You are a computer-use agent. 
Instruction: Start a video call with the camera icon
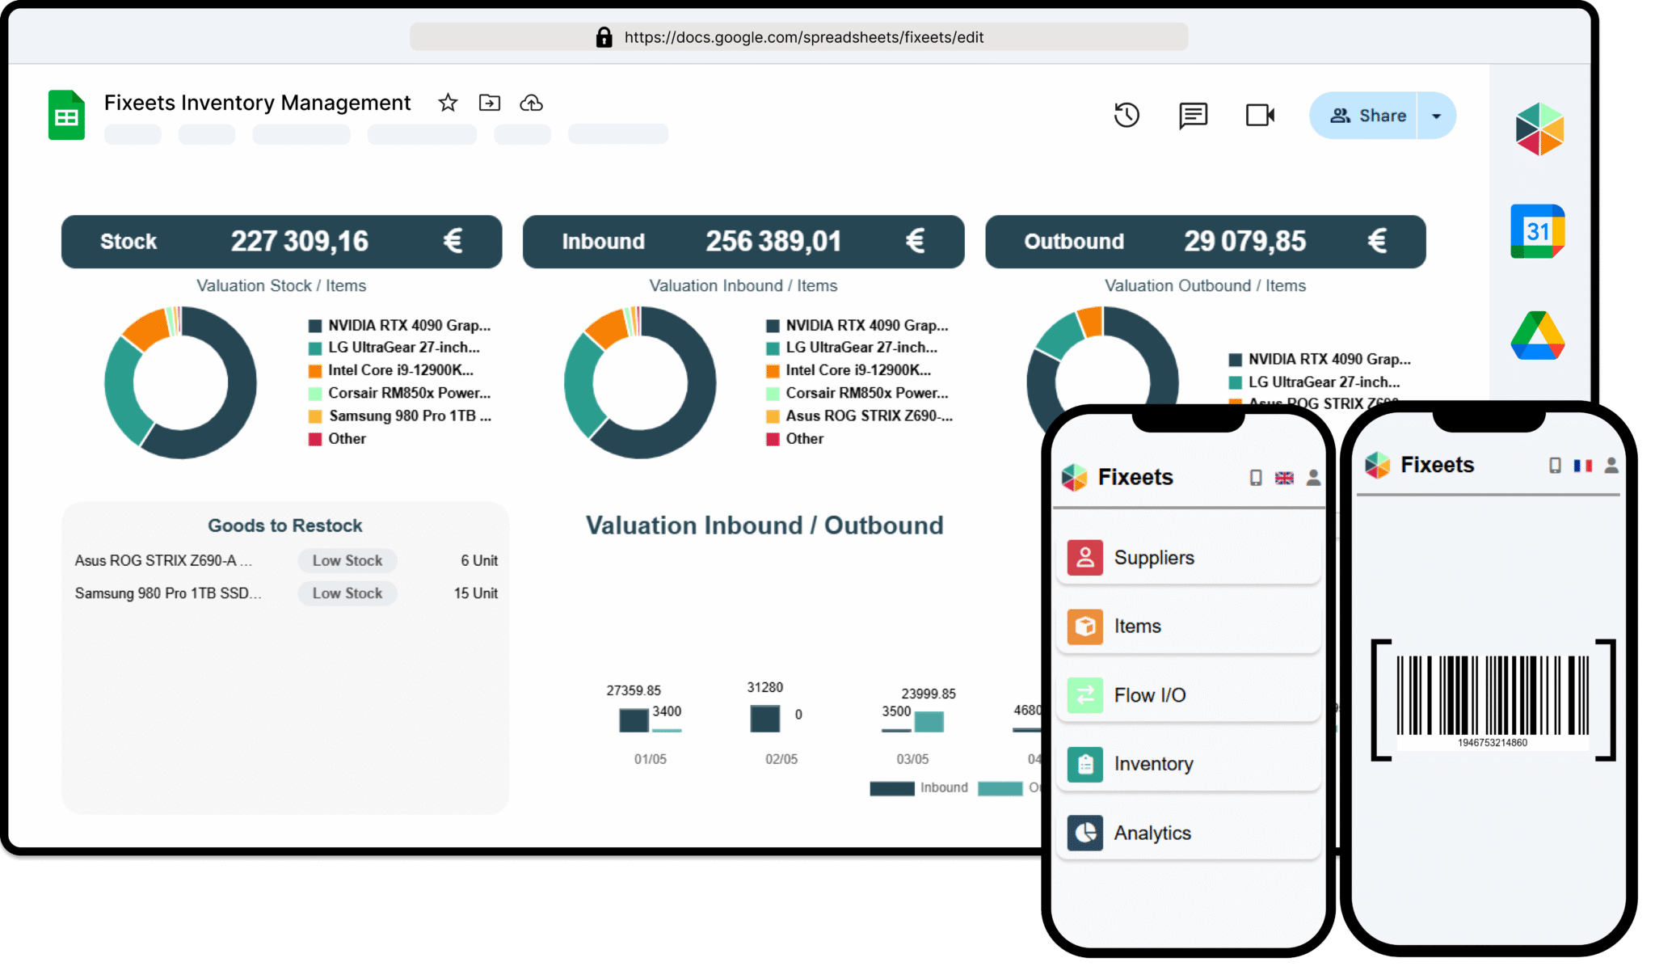[1260, 116]
